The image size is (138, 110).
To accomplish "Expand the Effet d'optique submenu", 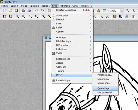I will tap(72, 41).
